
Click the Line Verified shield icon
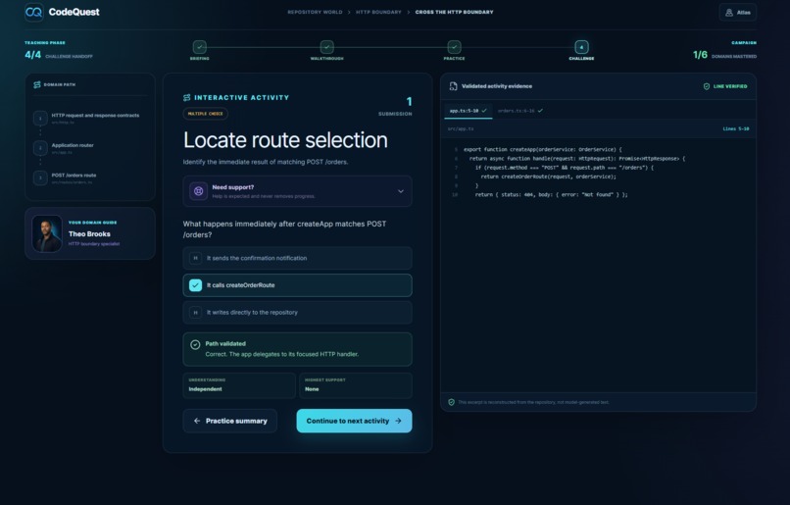(707, 86)
